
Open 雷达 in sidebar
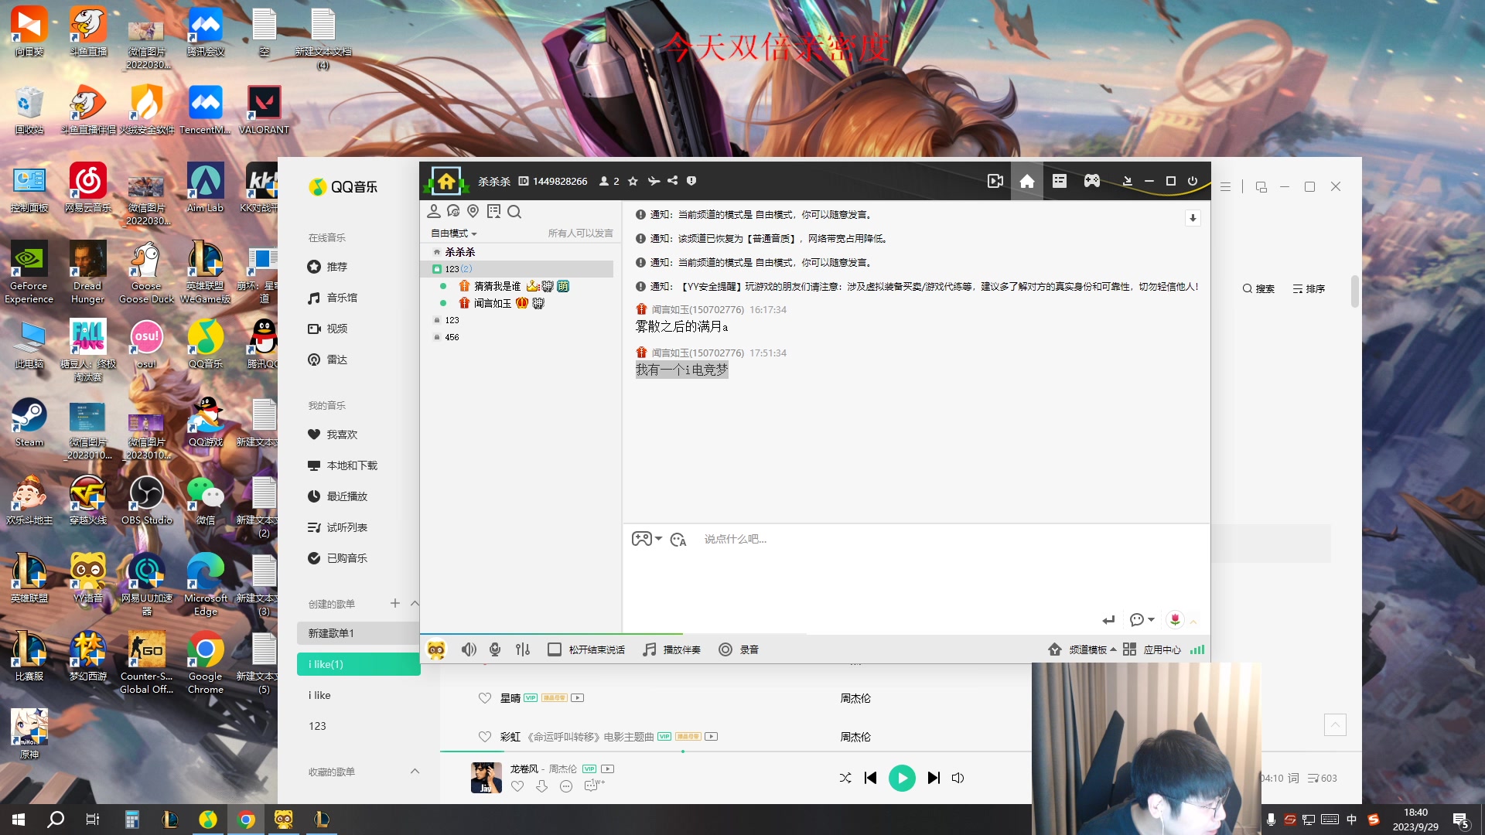click(327, 360)
